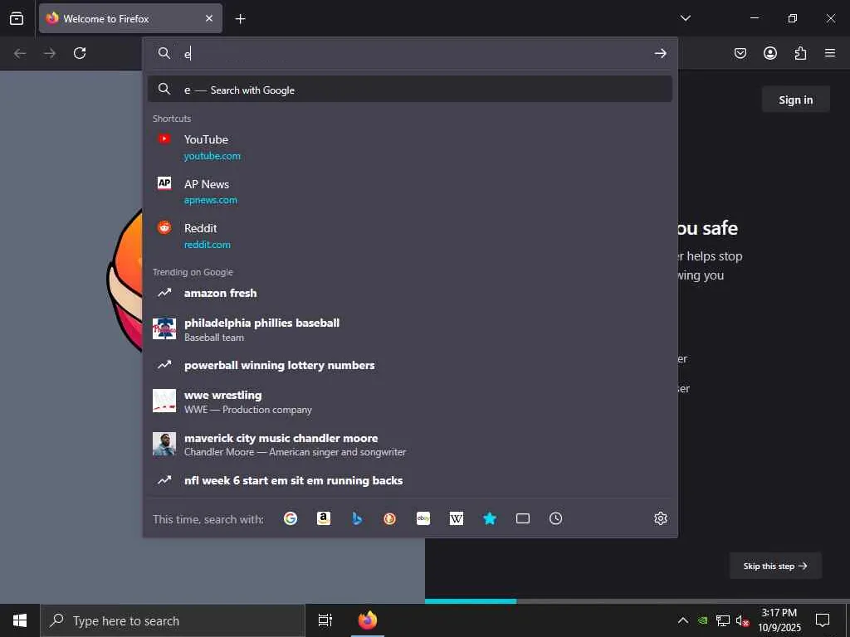Open Reddit shortcut suggestion
Image resolution: width=850 pixels, height=637 pixels.
[410, 236]
